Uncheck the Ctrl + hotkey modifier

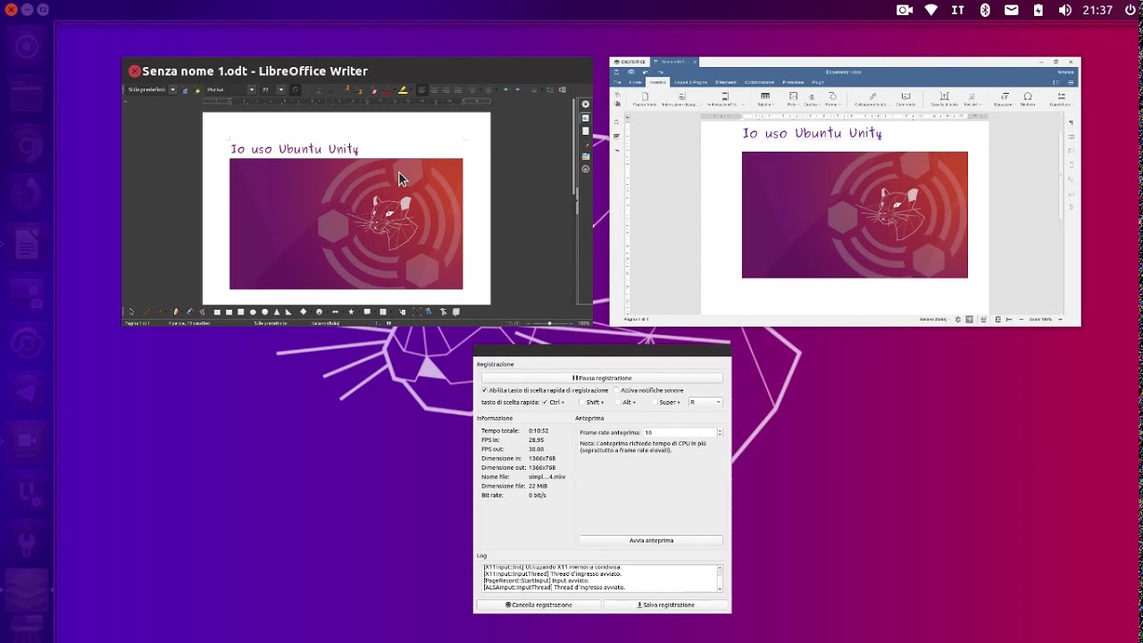click(545, 402)
